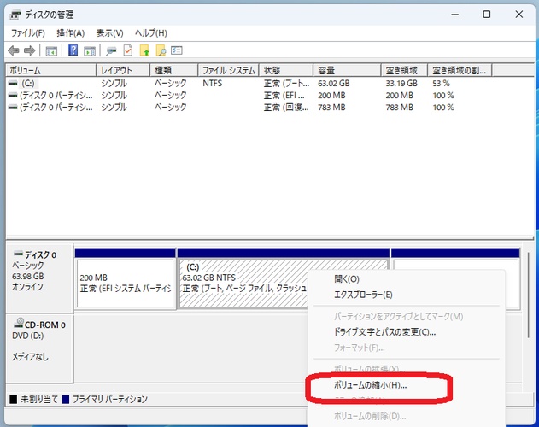Click the 正常 (ブート... status cell
Image resolution: width=539 pixels, height=427 pixels.
(286, 83)
